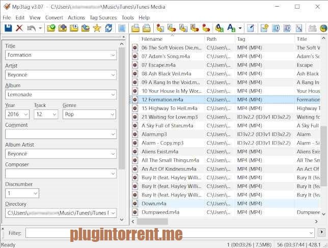Screen dimensions: 328x248
Task: Select the file 15 Highway To Hell.m4a
Action: point(170,108)
